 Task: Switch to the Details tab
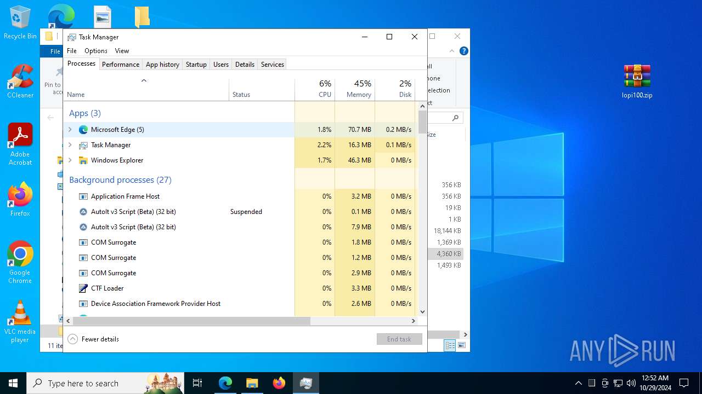245,65
